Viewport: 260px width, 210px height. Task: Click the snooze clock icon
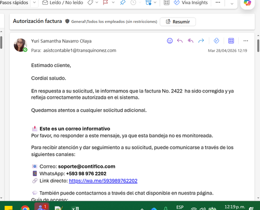133,3
